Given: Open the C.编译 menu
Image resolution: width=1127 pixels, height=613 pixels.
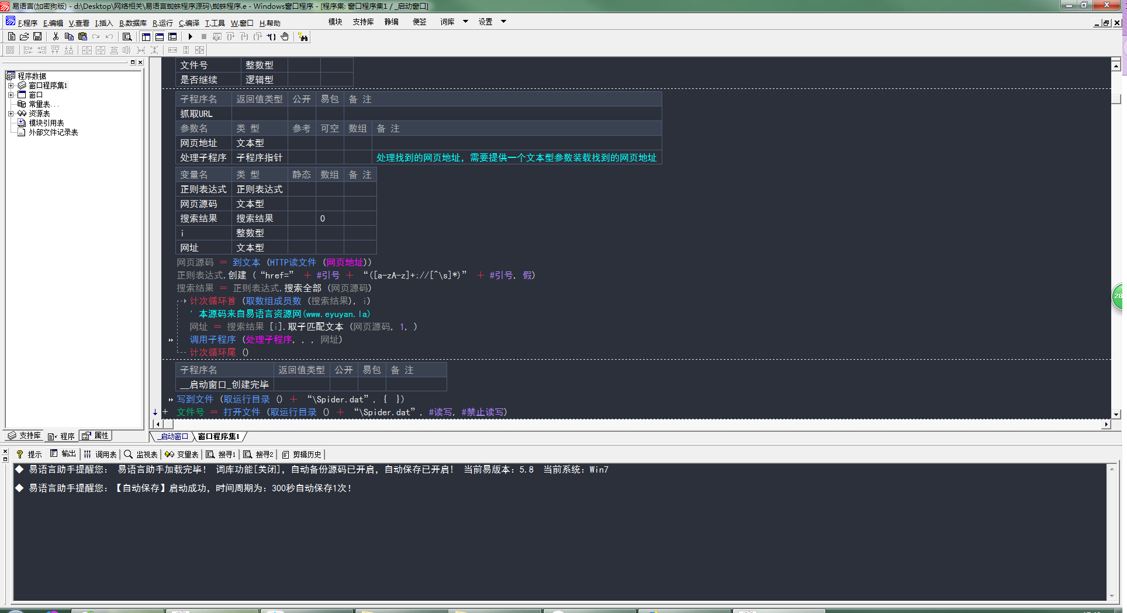Looking at the screenshot, I should click(x=189, y=23).
